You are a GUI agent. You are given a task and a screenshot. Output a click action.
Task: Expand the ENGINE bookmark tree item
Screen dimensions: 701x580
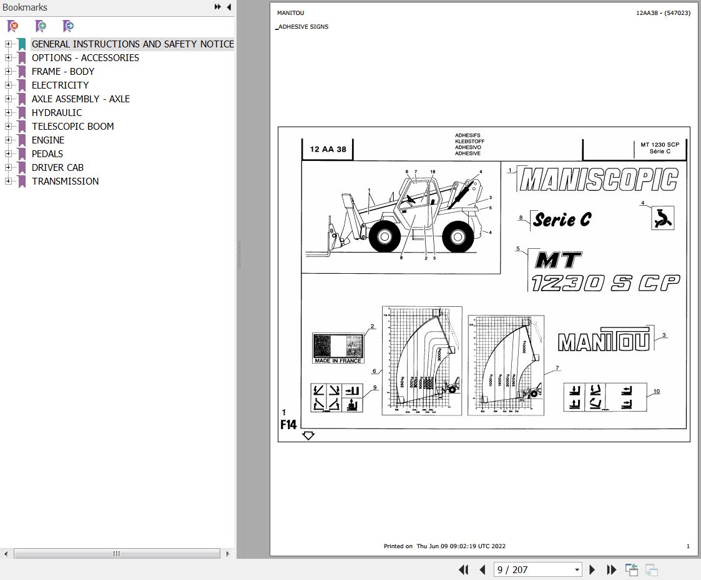coord(7,140)
